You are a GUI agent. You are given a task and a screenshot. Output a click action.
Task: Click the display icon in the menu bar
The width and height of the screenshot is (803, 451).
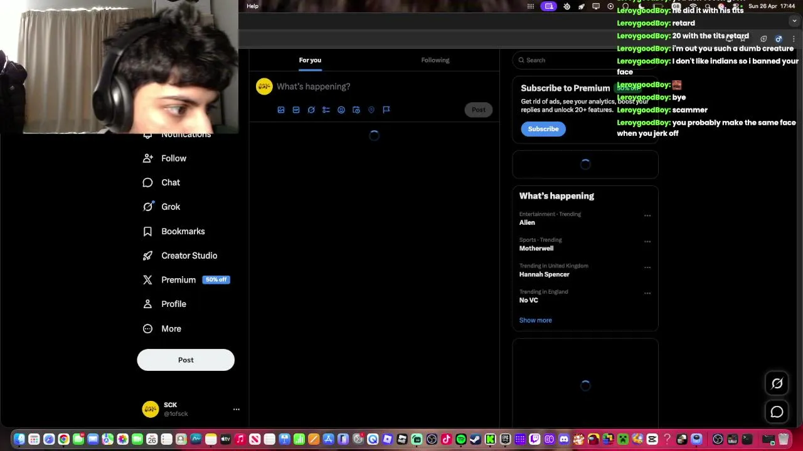[x=596, y=6]
